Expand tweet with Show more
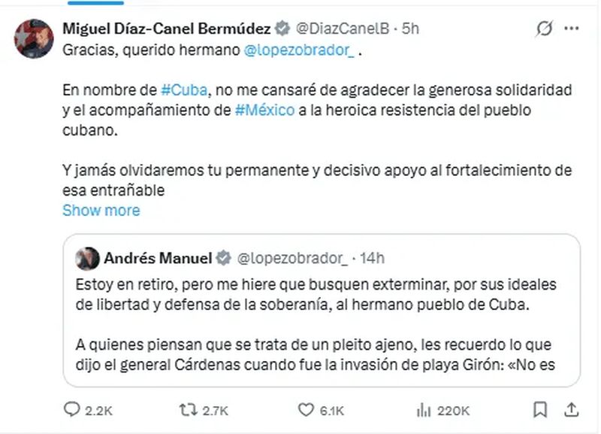 [101, 210]
